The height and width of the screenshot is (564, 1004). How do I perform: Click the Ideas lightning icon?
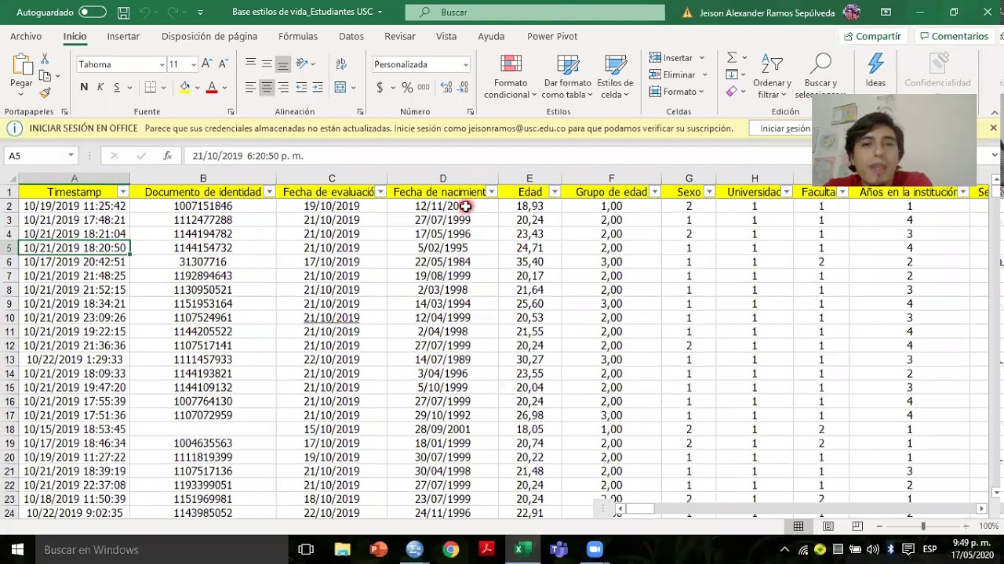pyautogui.click(x=875, y=70)
